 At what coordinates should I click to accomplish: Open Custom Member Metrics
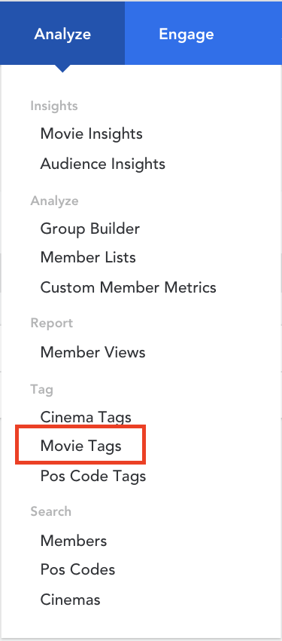click(x=129, y=287)
